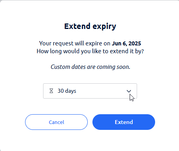Click the "Extend expiry" dialog heading

click(x=90, y=26)
